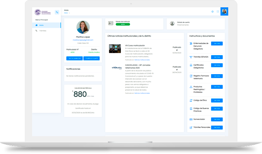Click the Instructivos y documentos heading

tap(202, 36)
